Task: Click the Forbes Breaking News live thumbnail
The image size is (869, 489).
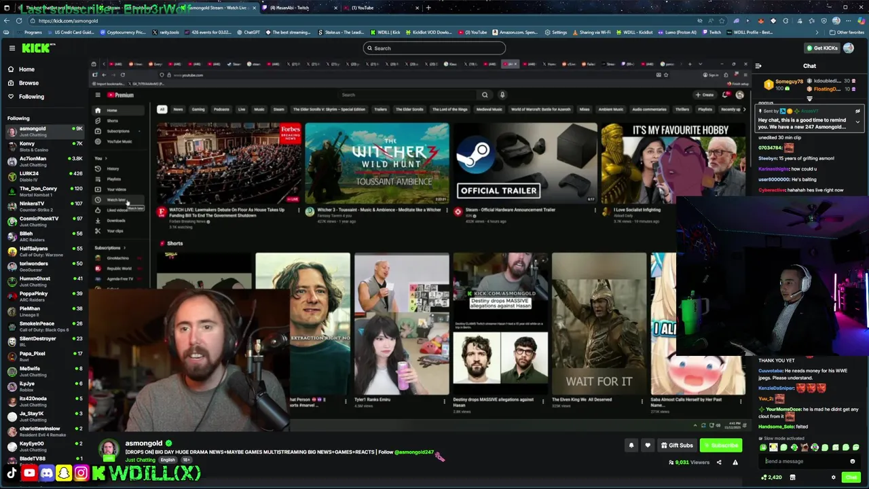Action: (229, 164)
